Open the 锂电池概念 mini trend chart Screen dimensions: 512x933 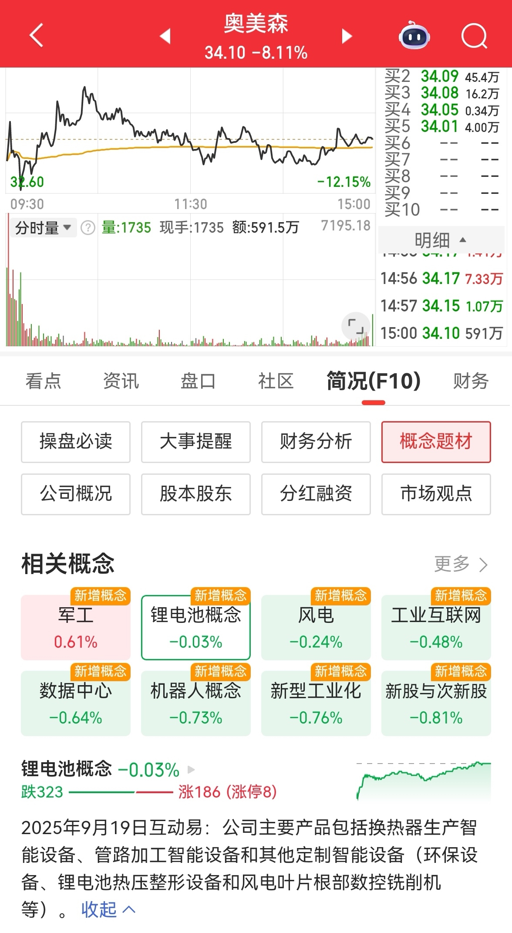point(424,781)
